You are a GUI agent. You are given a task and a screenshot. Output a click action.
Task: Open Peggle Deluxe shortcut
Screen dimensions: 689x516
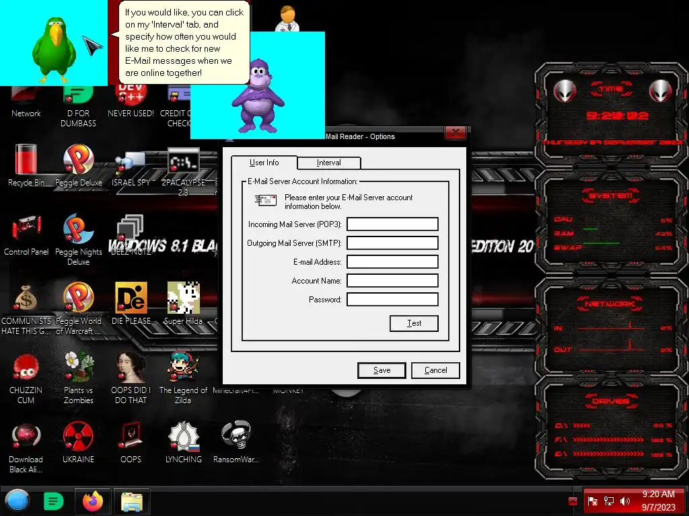pos(79,165)
